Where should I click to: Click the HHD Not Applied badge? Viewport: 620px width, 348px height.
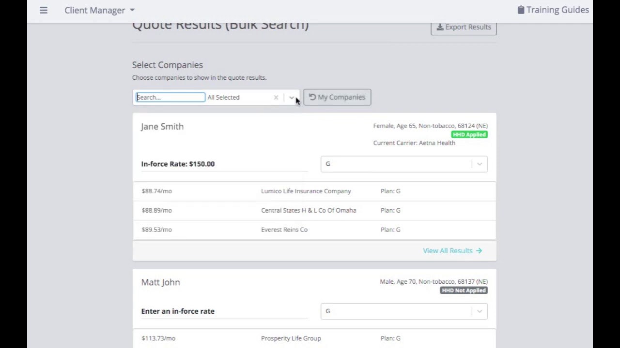tap(464, 290)
